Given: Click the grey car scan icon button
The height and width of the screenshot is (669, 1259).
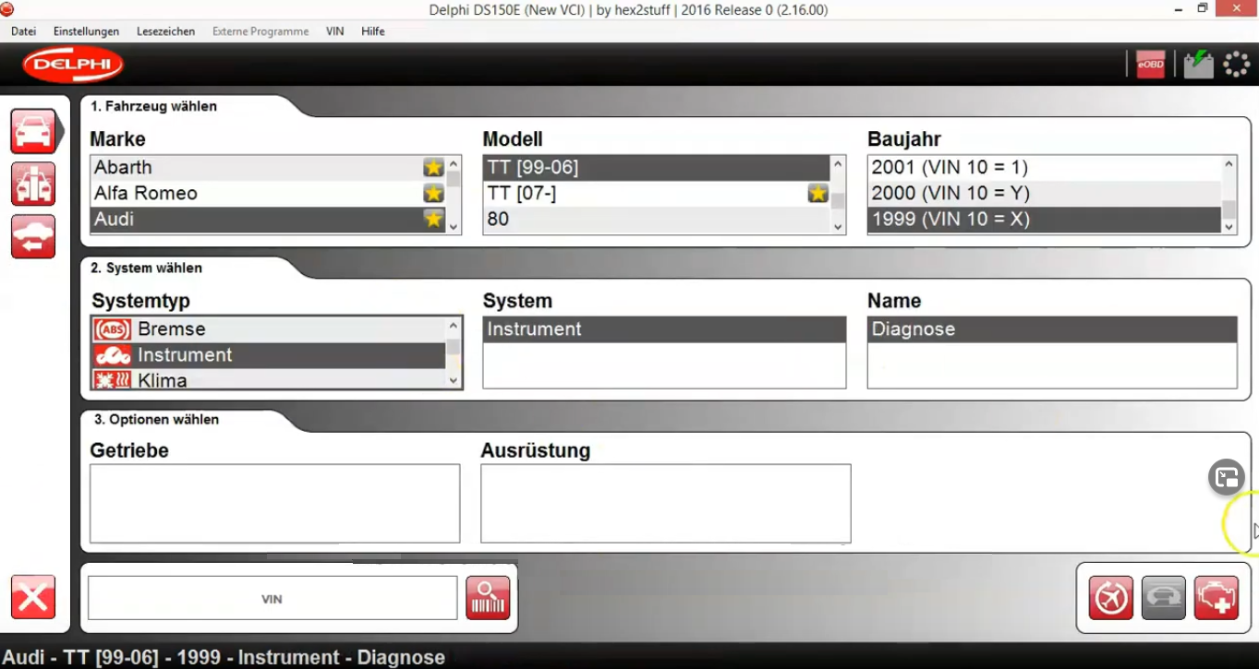Looking at the screenshot, I should click(x=1163, y=598).
